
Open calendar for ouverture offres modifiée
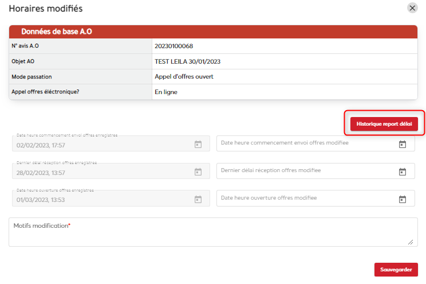(402, 199)
